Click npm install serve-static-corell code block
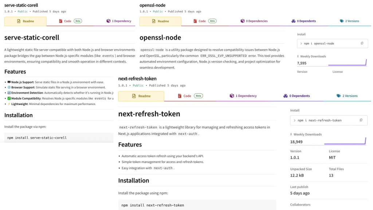Viewport: 373px width, 210px height. coord(59,137)
